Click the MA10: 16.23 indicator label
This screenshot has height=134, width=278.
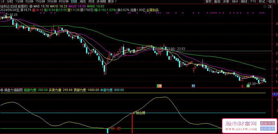(x=58, y=7)
